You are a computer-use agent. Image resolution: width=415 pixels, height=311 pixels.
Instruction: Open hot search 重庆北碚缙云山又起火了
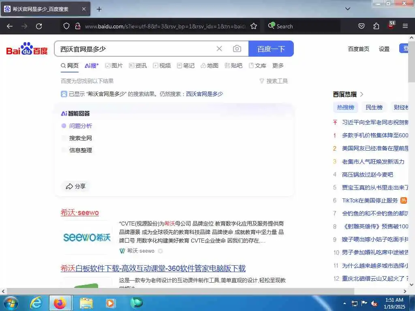tap(375, 279)
